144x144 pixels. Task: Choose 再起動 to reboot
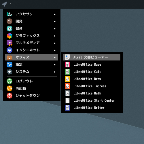pyautogui.click(x=32, y=88)
